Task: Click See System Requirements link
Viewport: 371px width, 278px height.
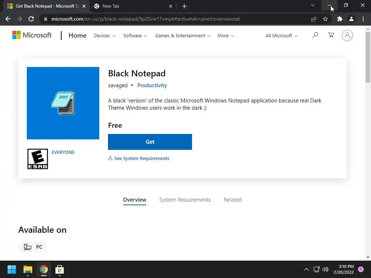Action: coord(142,159)
